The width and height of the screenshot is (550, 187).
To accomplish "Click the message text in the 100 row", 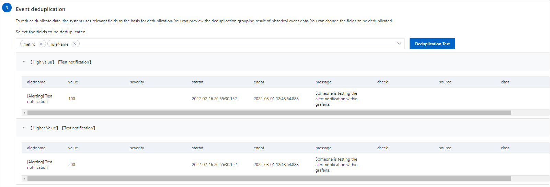I will 336,99.
